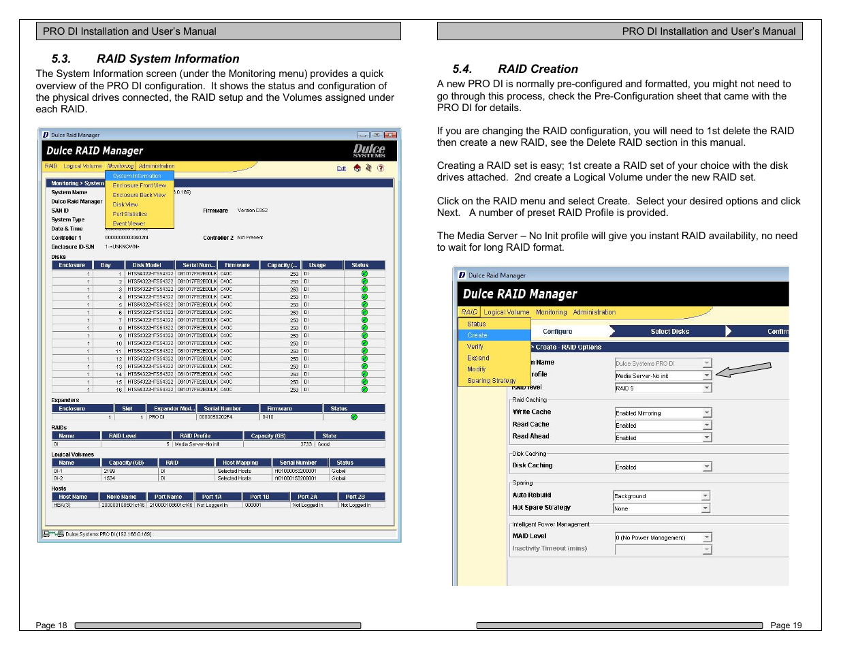Click green status check for Bay 4
Screen dimensions: 841x650
click(x=364, y=296)
